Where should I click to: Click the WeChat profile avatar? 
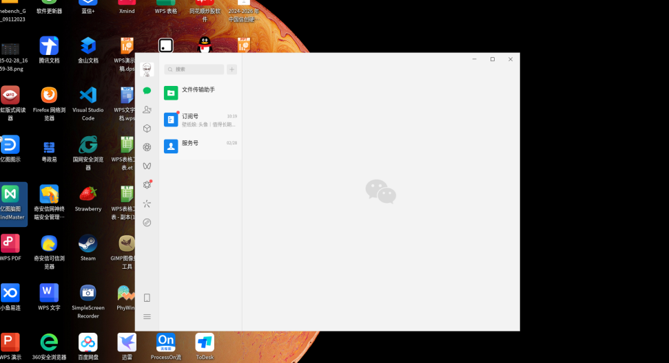click(x=147, y=69)
